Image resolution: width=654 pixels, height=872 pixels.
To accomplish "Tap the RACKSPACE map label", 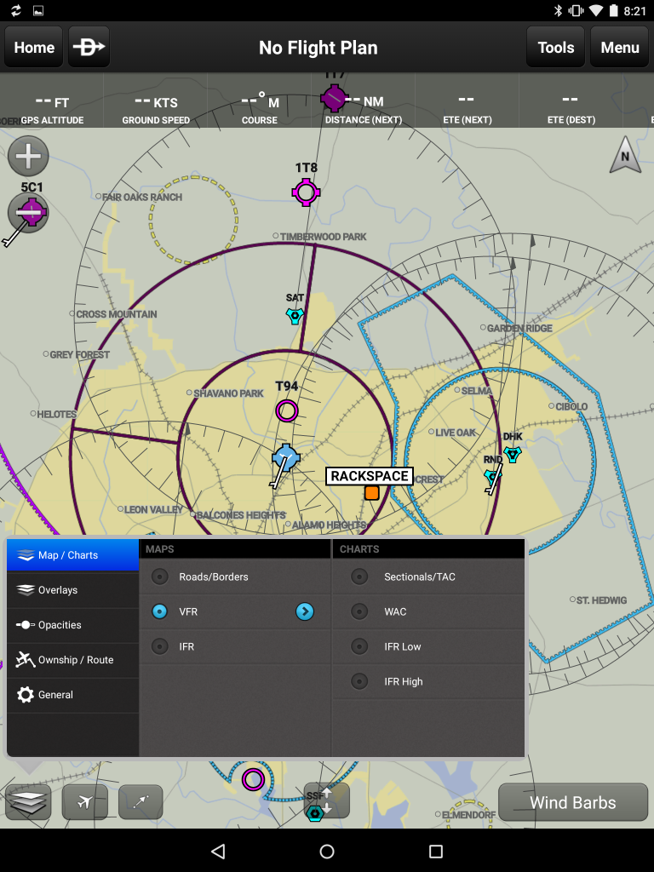I will coord(370,476).
